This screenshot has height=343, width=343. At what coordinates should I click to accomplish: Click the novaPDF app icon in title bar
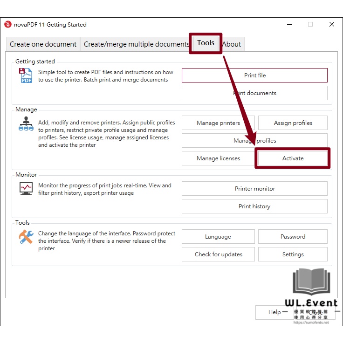click(7, 25)
